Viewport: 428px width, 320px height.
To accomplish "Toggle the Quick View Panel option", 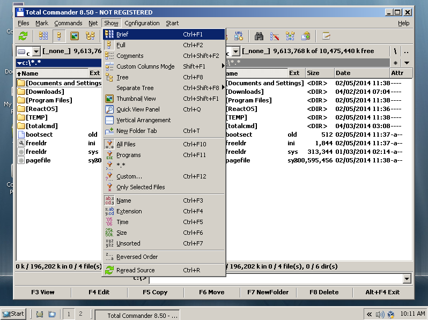I will pyautogui.click(x=164, y=109).
